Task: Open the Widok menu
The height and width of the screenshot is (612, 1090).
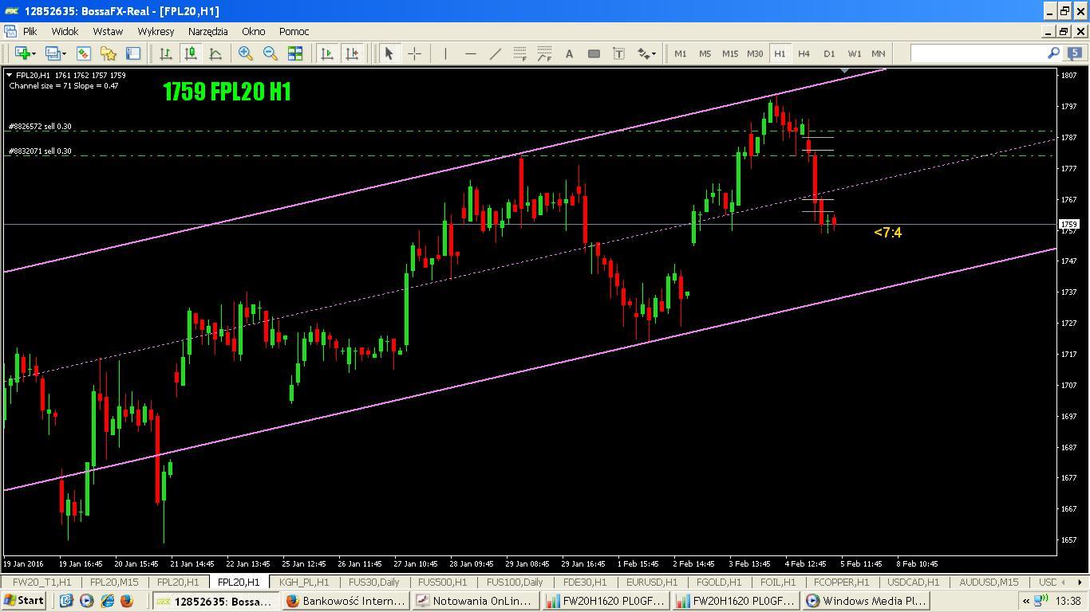Action: [x=65, y=31]
